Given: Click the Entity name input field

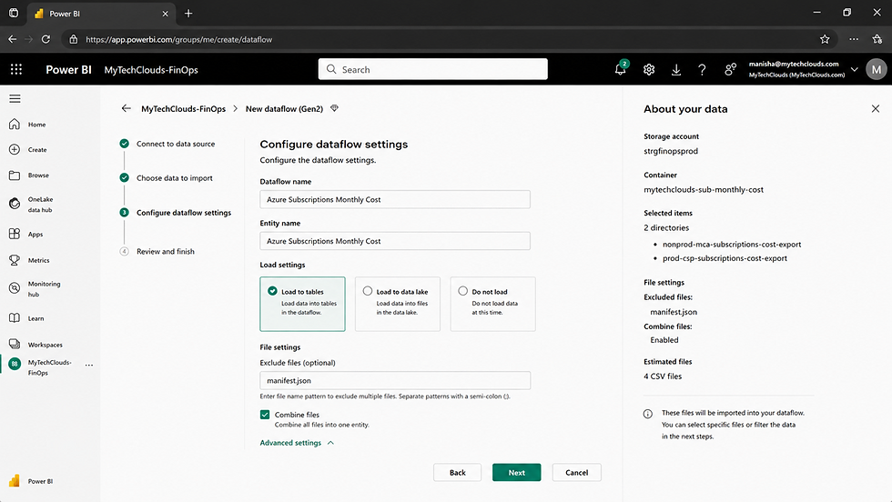Looking at the screenshot, I should click(395, 241).
